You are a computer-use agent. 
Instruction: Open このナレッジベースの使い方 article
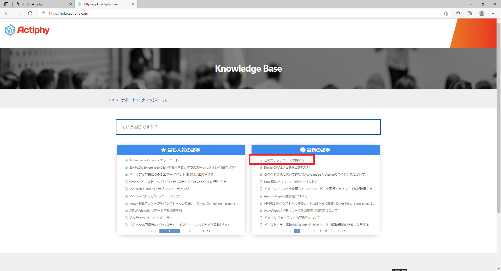click(x=284, y=160)
